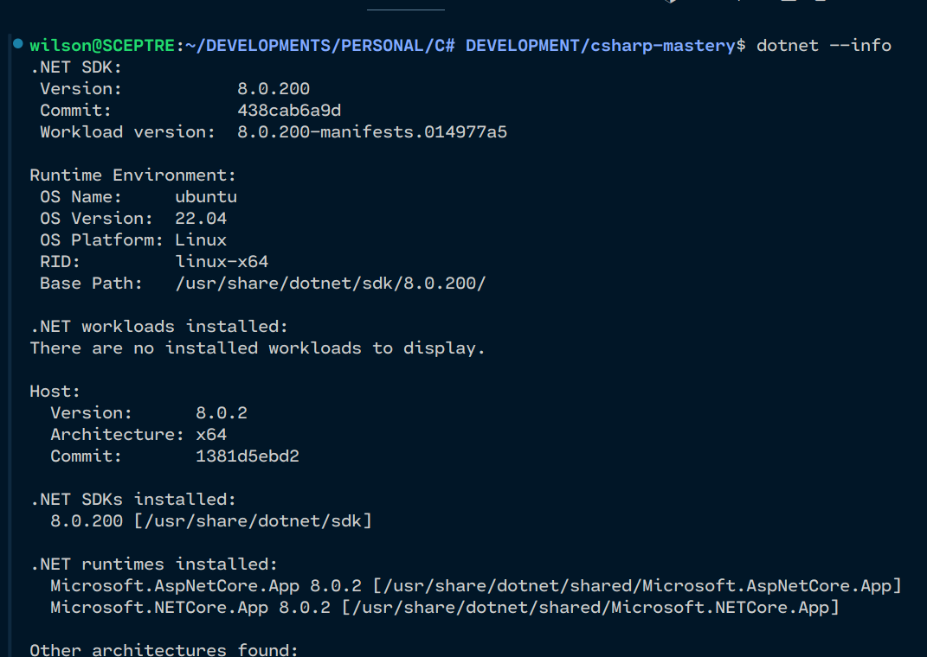This screenshot has width=927, height=657.
Task: Click the Host version value '8.0.2'
Action: coord(222,412)
